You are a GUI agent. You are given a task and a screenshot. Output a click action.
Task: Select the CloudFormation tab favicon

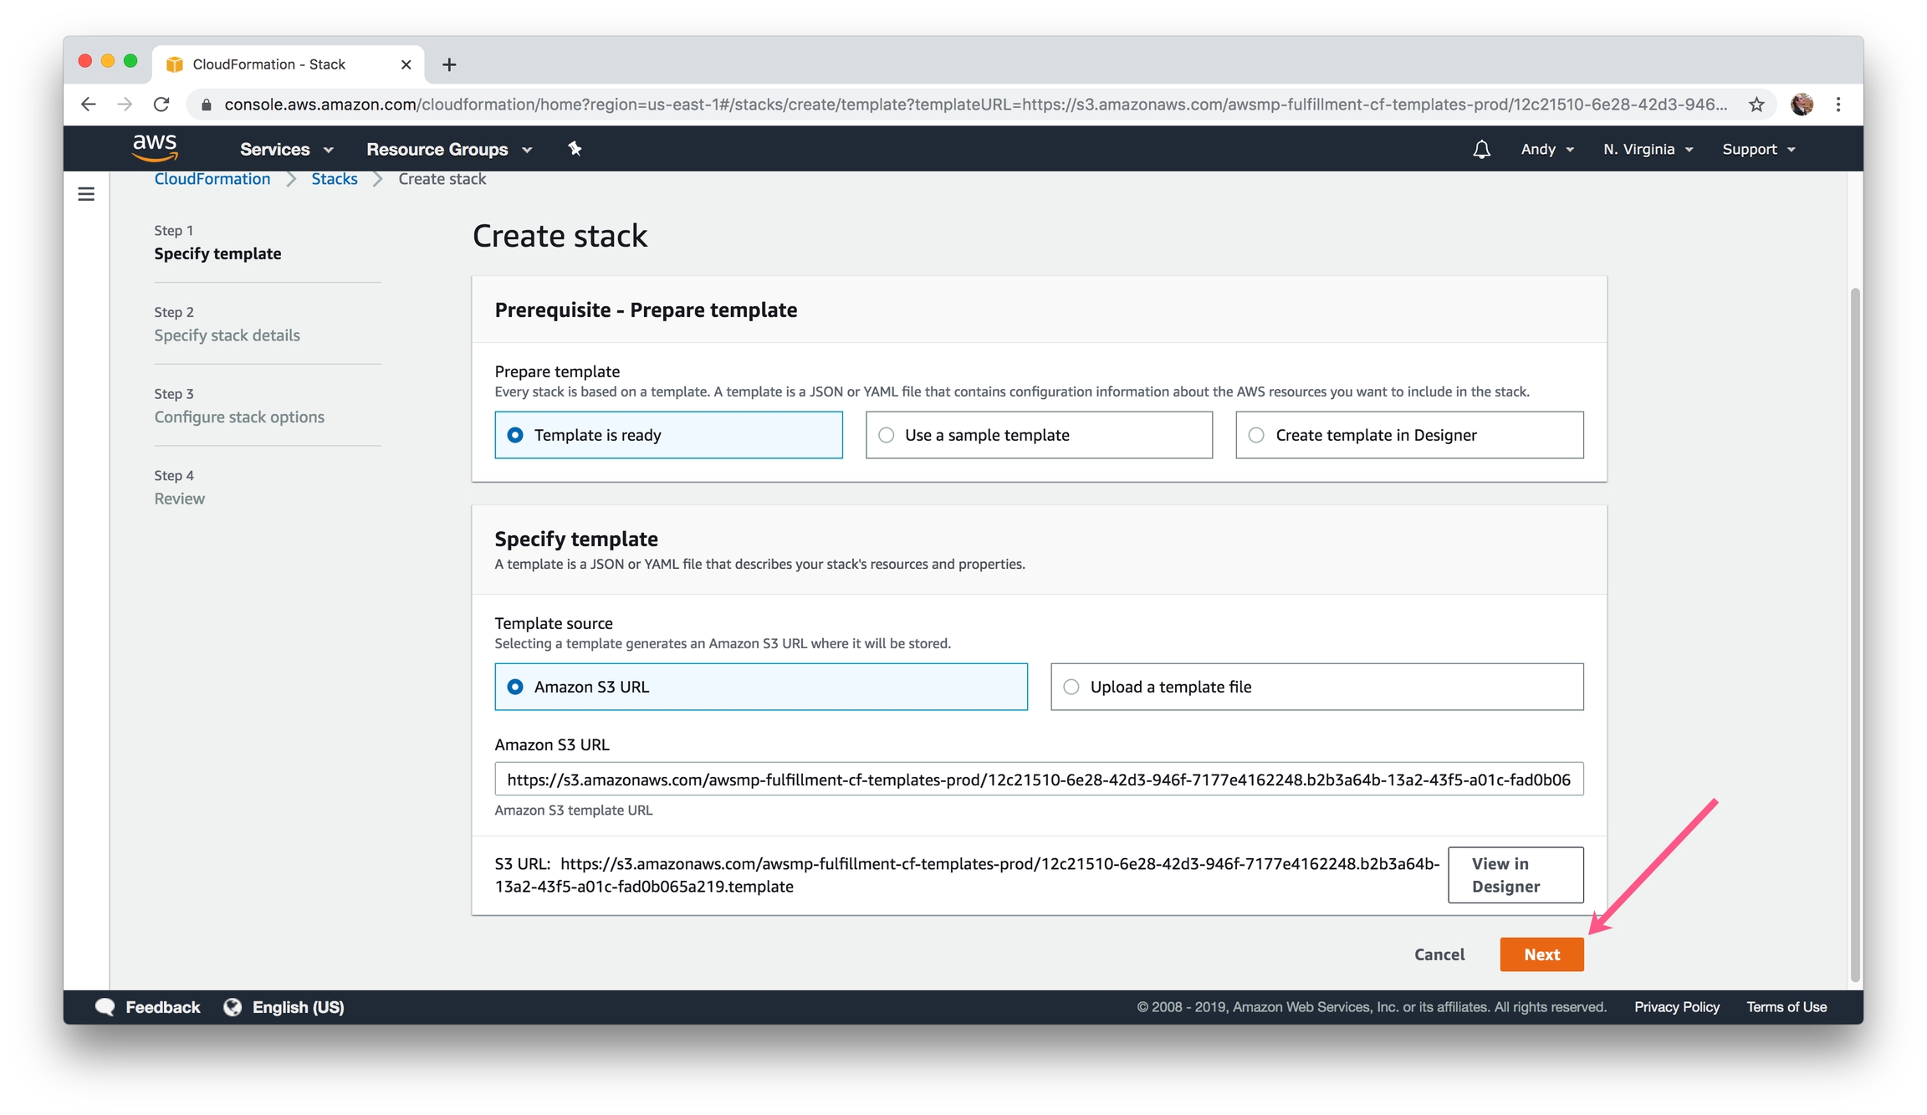(175, 64)
